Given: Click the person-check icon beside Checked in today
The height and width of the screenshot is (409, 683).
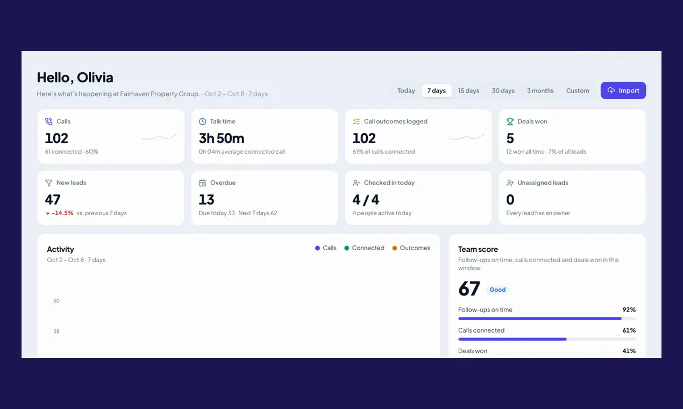Looking at the screenshot, I should (357, 183).
